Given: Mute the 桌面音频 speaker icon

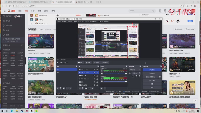Looking at the screenshot, I should coord(102,81).
